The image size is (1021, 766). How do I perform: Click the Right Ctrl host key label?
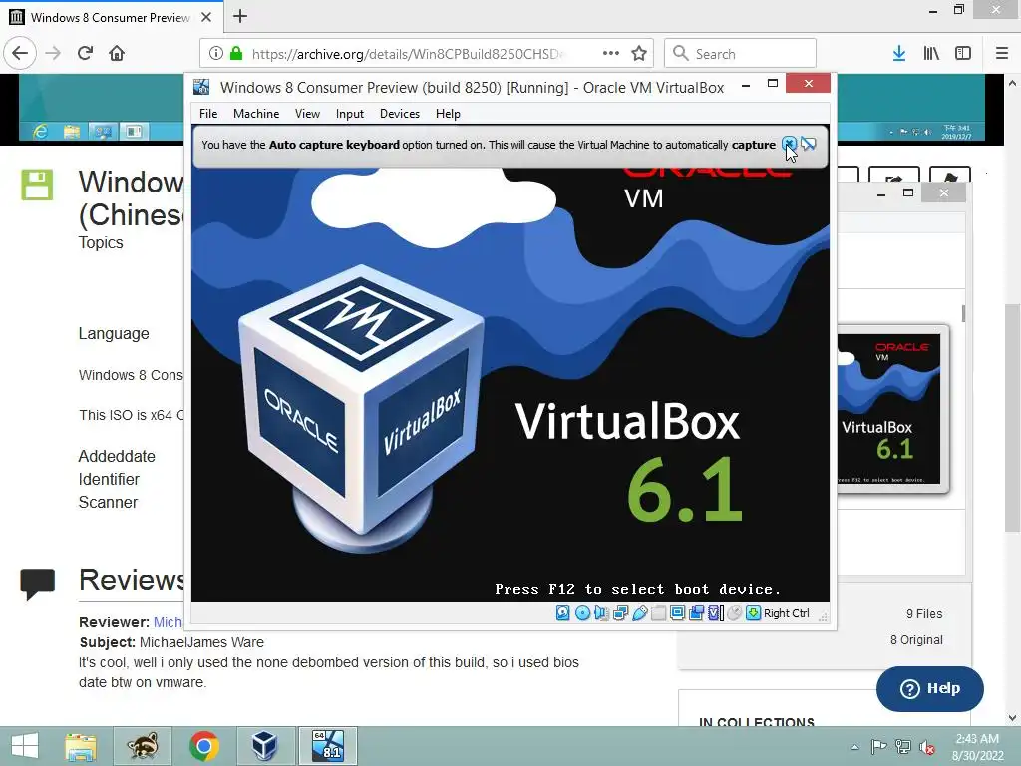pyautogui.click(x=786, y=613)
